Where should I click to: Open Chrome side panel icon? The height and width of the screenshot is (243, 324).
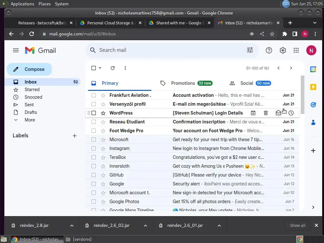point(295,34)
